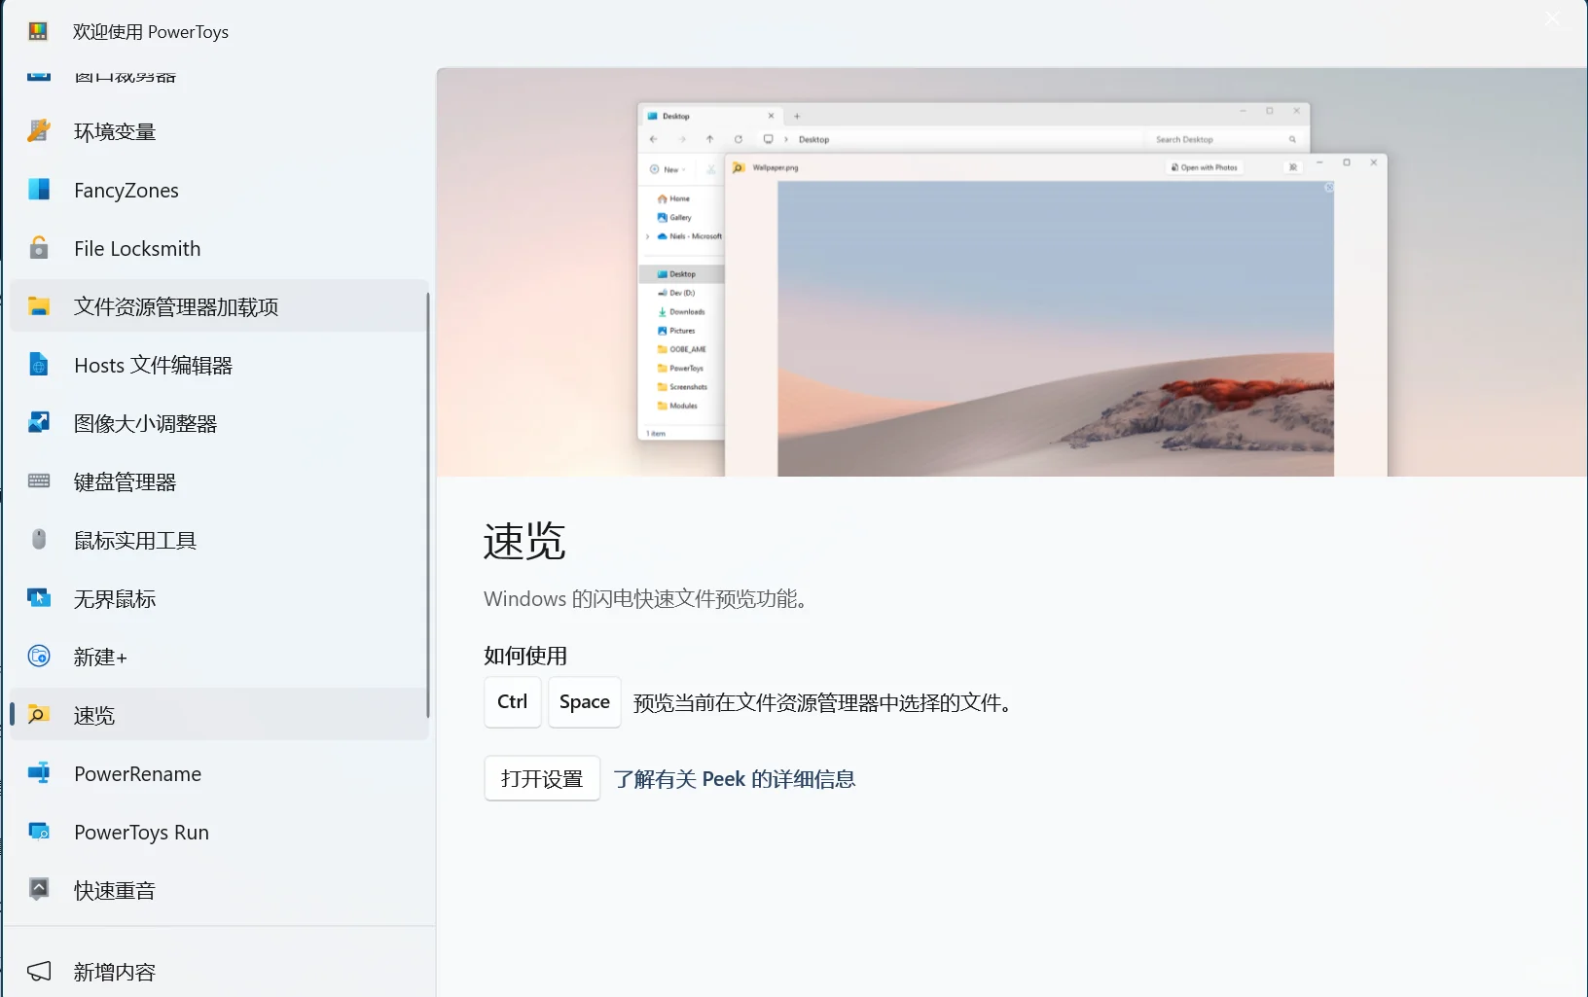The width and height of the screenshot is (1588, 997).
Task: Open the PowerToys Run icon
Action: [x=39, y=832]
